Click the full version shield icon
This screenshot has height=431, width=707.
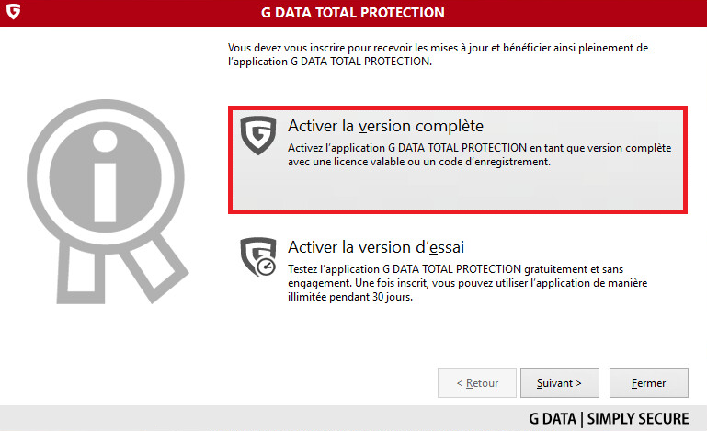258,135
